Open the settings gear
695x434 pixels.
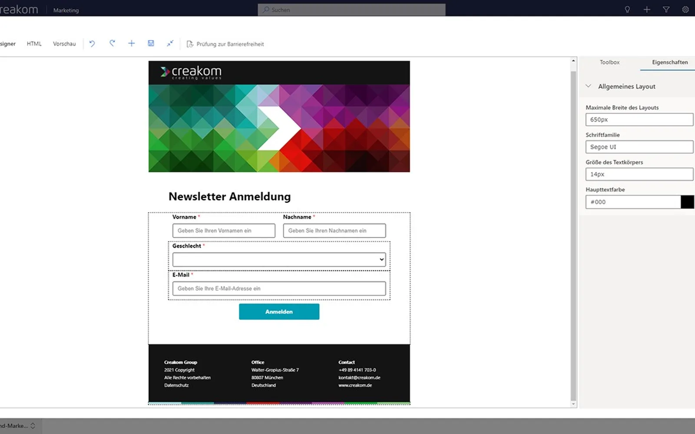[685, 10]
